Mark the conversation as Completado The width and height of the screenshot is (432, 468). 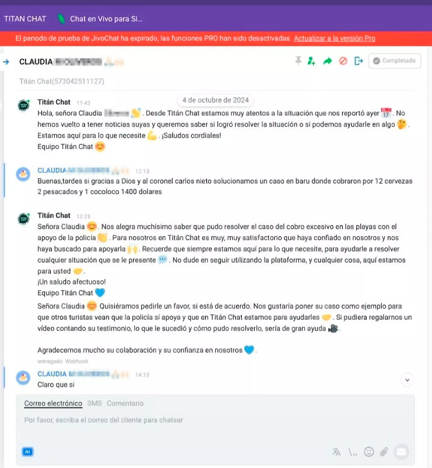pos(394,61)
